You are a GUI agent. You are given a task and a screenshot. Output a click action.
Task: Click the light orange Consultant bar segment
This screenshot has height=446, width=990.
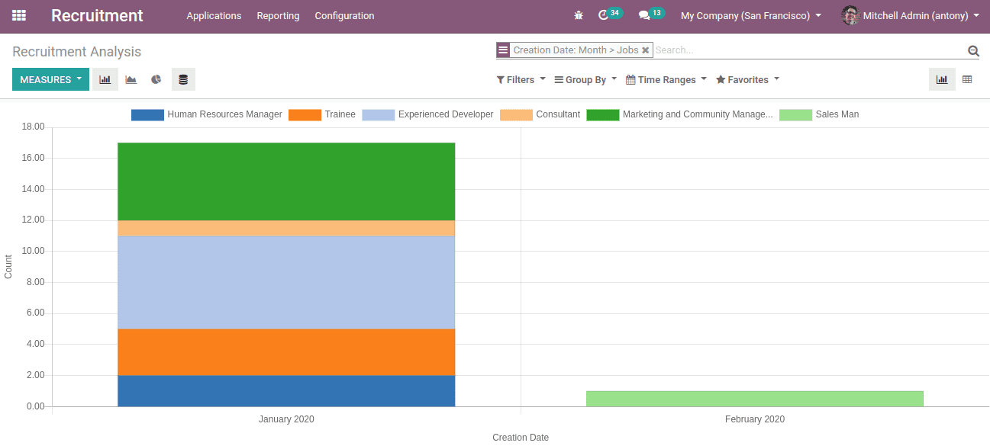pos(286,228)
